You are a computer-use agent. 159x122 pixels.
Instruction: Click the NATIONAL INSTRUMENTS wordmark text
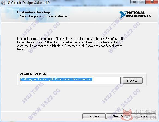[139, 14]
